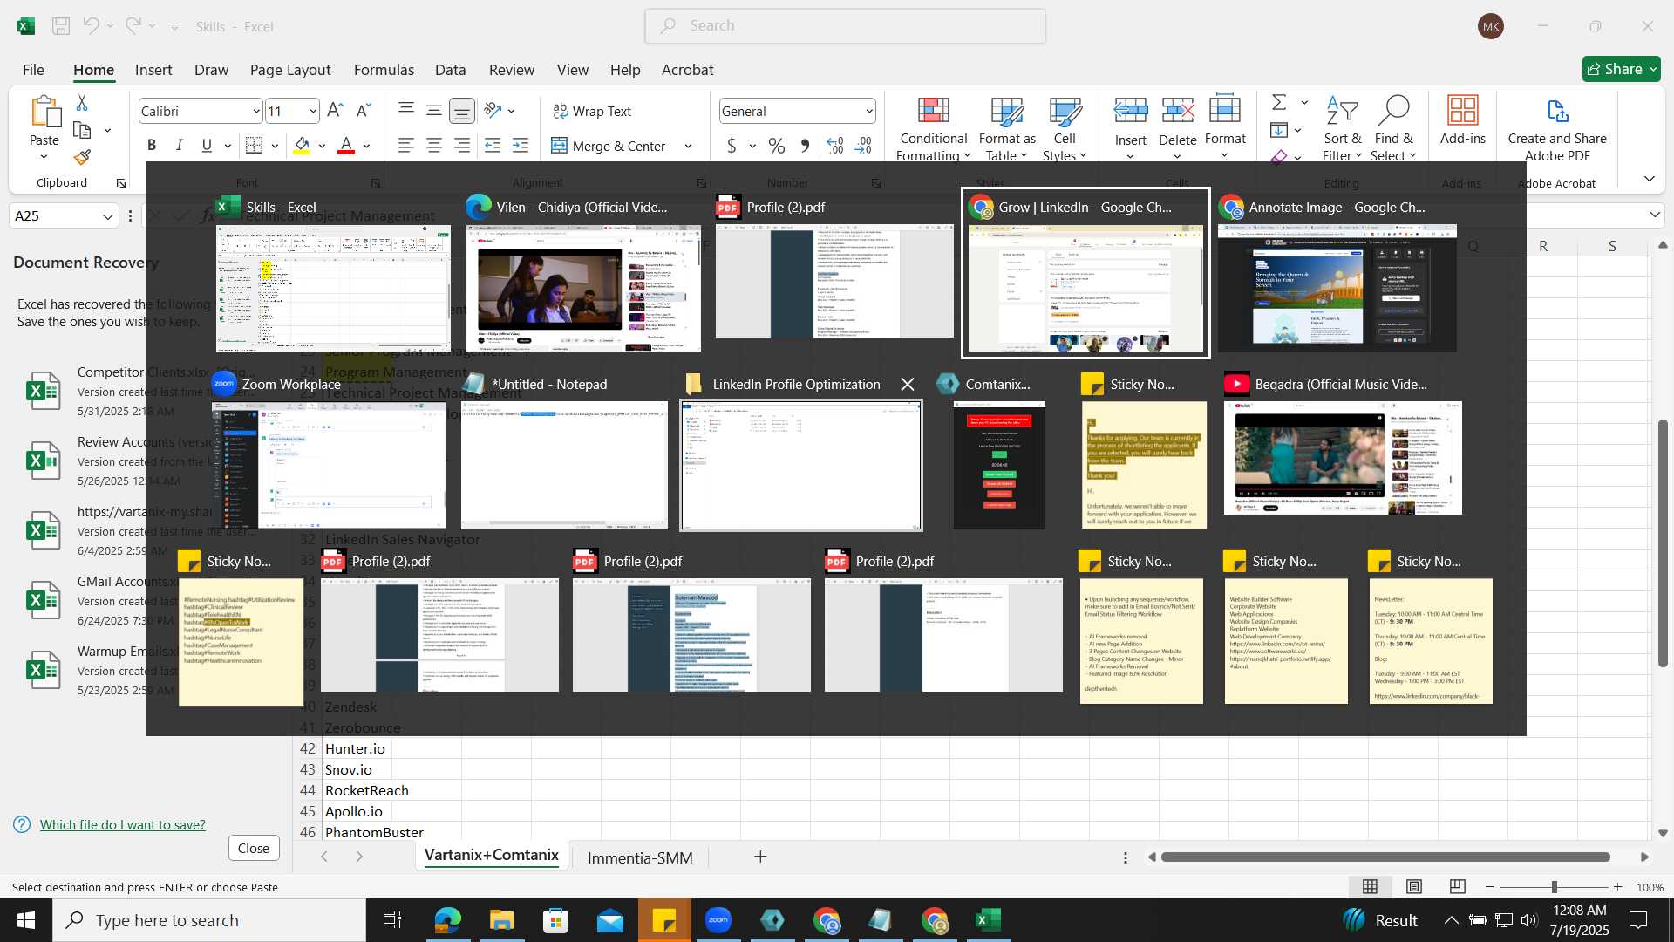Toggle Wrap Text
Screen dimensions: 1674x942
click(x=592, y=111)
